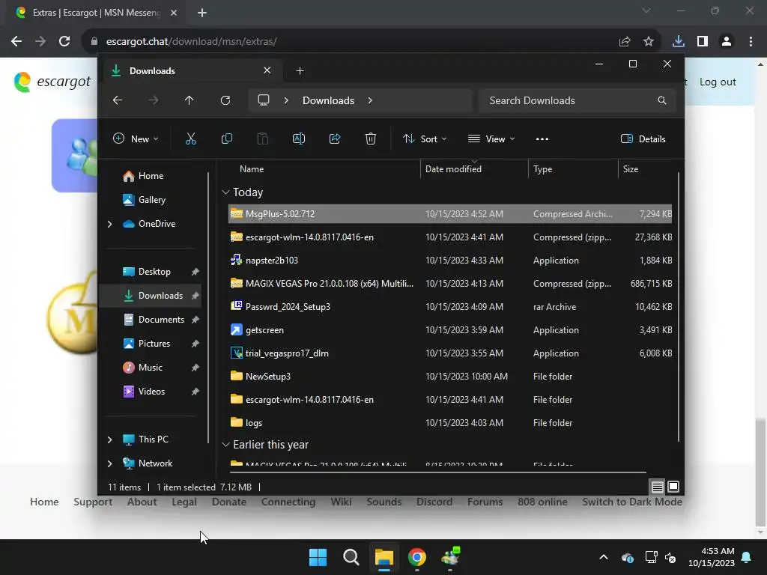767x575 pixels.
Task: Click the Chrome share page icon
Action: tap(625, 42)
